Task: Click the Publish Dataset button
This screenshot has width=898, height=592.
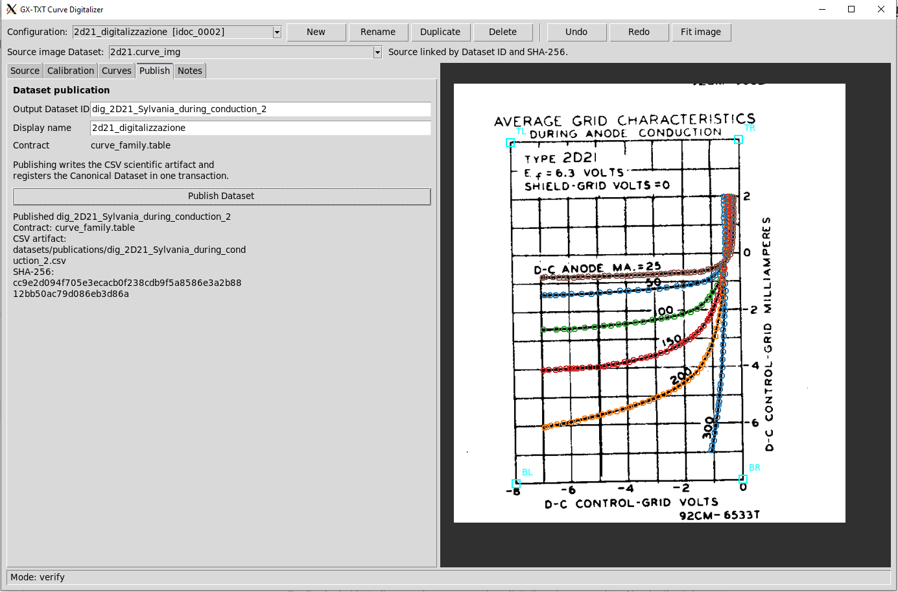Action: pyautogui.click(x=222, y=196)
